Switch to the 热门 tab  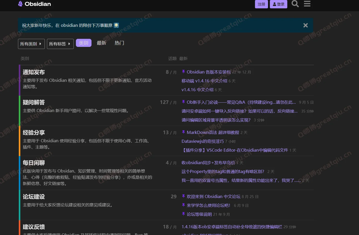click(119, 43)
